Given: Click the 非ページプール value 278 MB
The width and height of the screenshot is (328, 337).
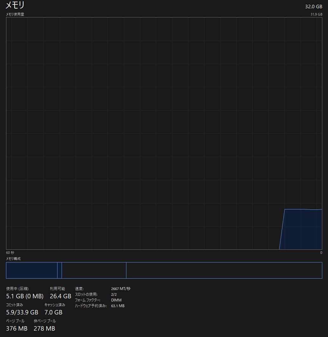Looking at the screenshot, I should (x=44, y=328).
